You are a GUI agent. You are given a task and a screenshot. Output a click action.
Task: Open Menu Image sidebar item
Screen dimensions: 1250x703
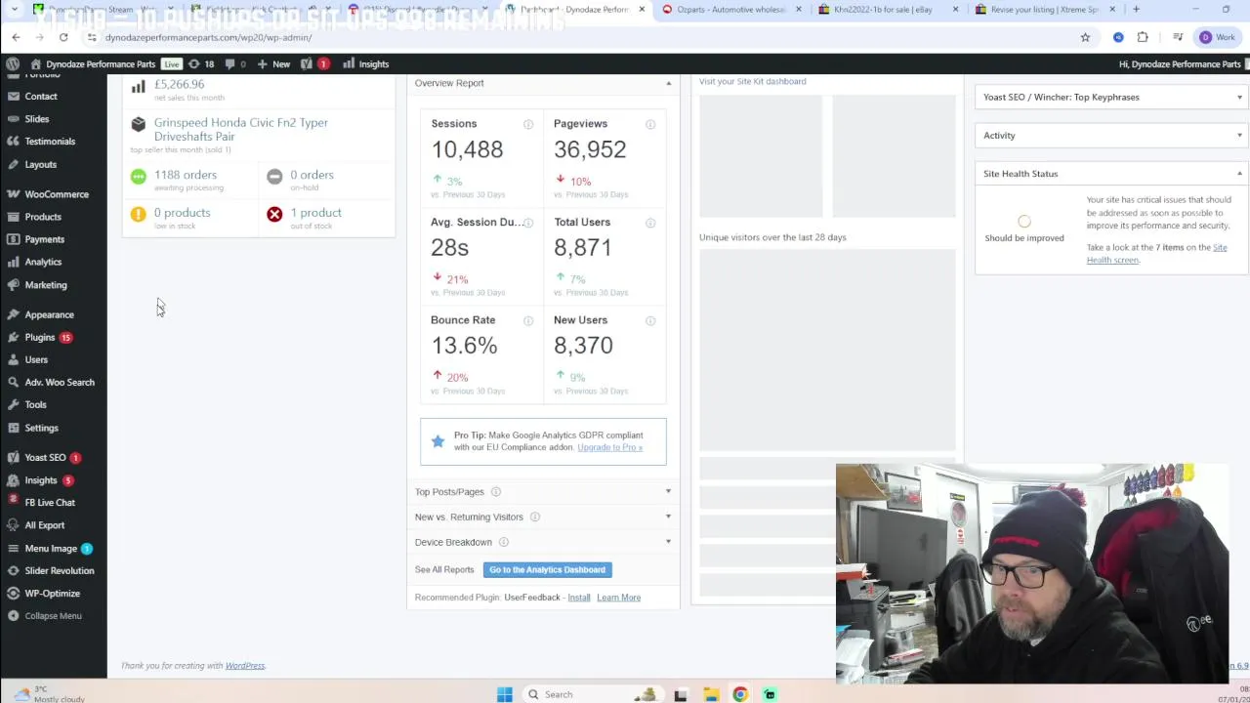[x=51, y=549]
